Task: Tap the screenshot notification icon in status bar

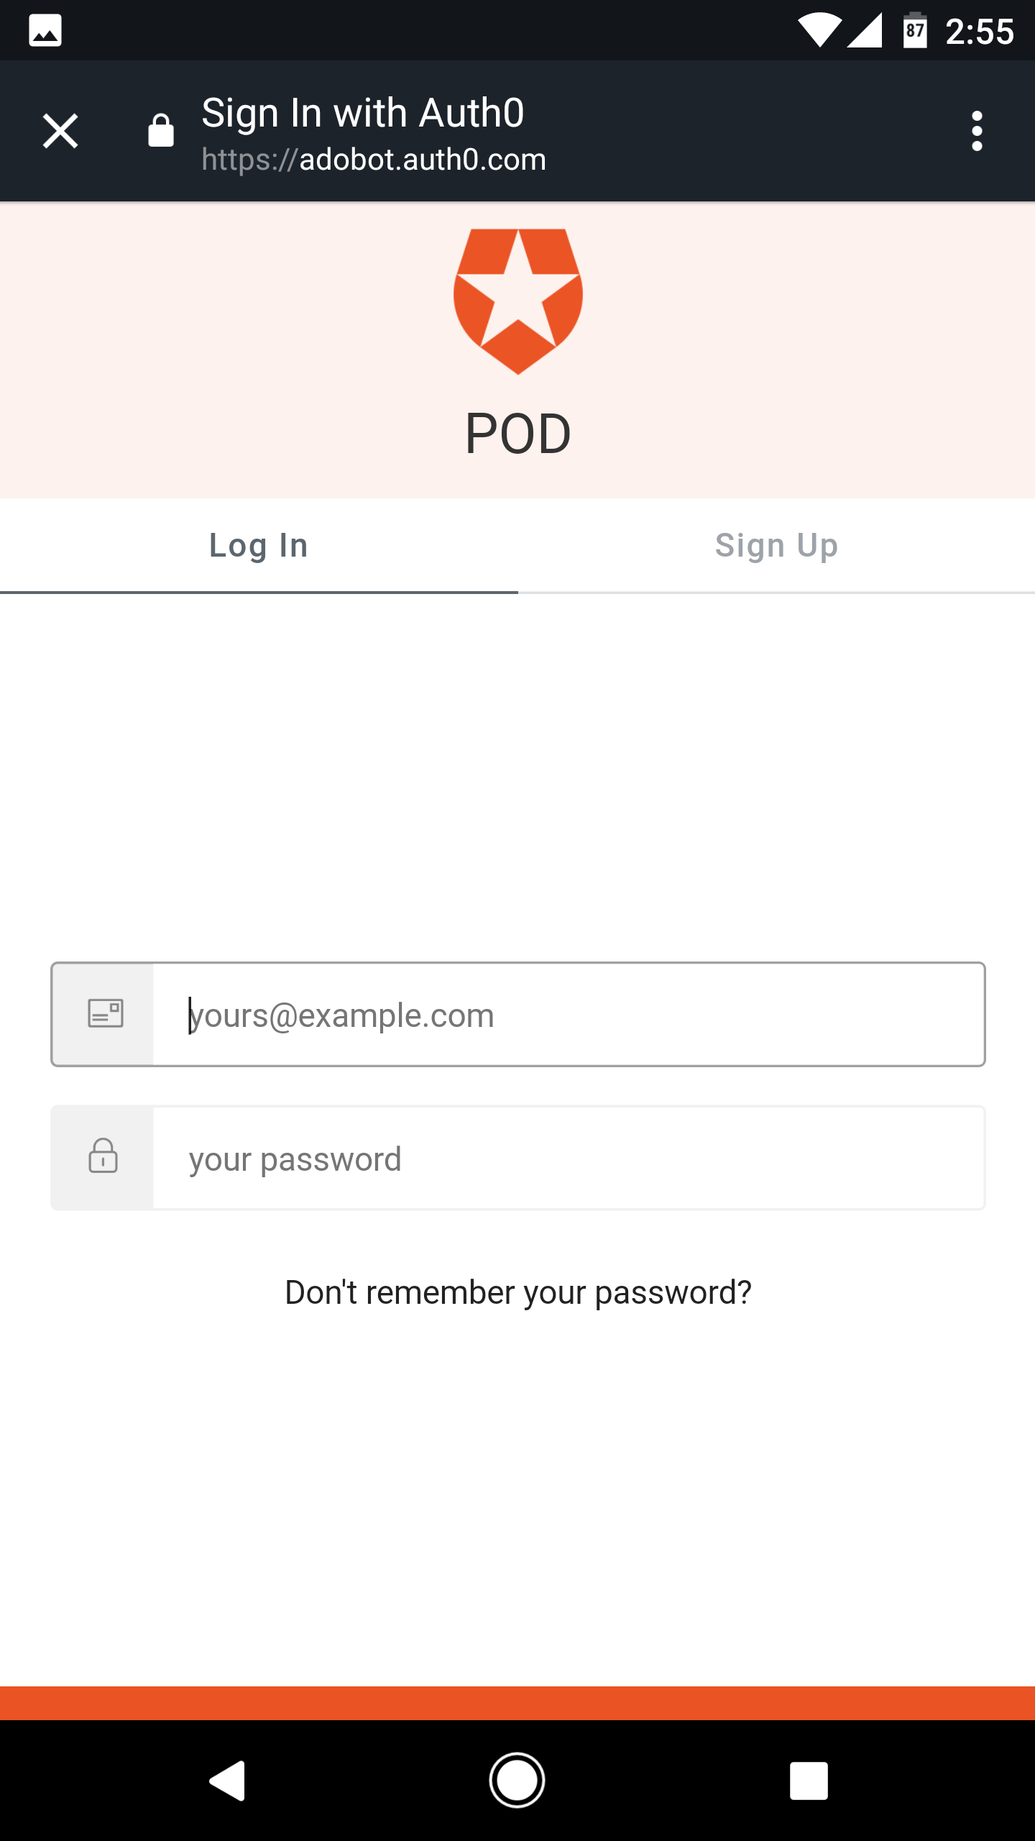Action: tap(45, 30)
